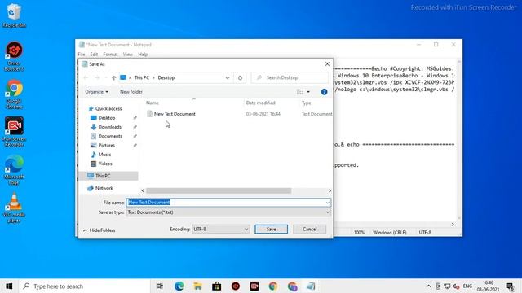Image resolution: width=522 pixels, height=293 pixels.
Task: Expand view options dropdown arrow
Action: click(308, 92)
